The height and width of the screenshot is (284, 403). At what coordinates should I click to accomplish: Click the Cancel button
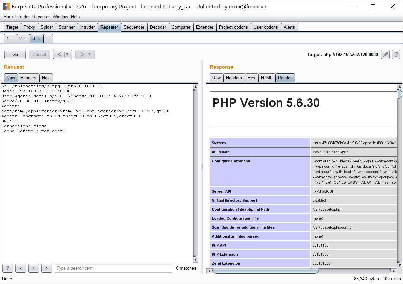coord(39,54)
